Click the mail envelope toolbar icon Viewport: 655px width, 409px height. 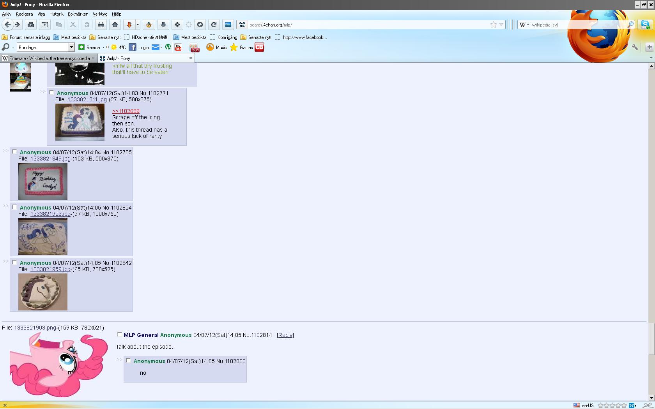155,47
